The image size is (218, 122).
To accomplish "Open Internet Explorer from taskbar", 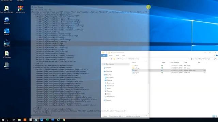I will coord(58,120).
